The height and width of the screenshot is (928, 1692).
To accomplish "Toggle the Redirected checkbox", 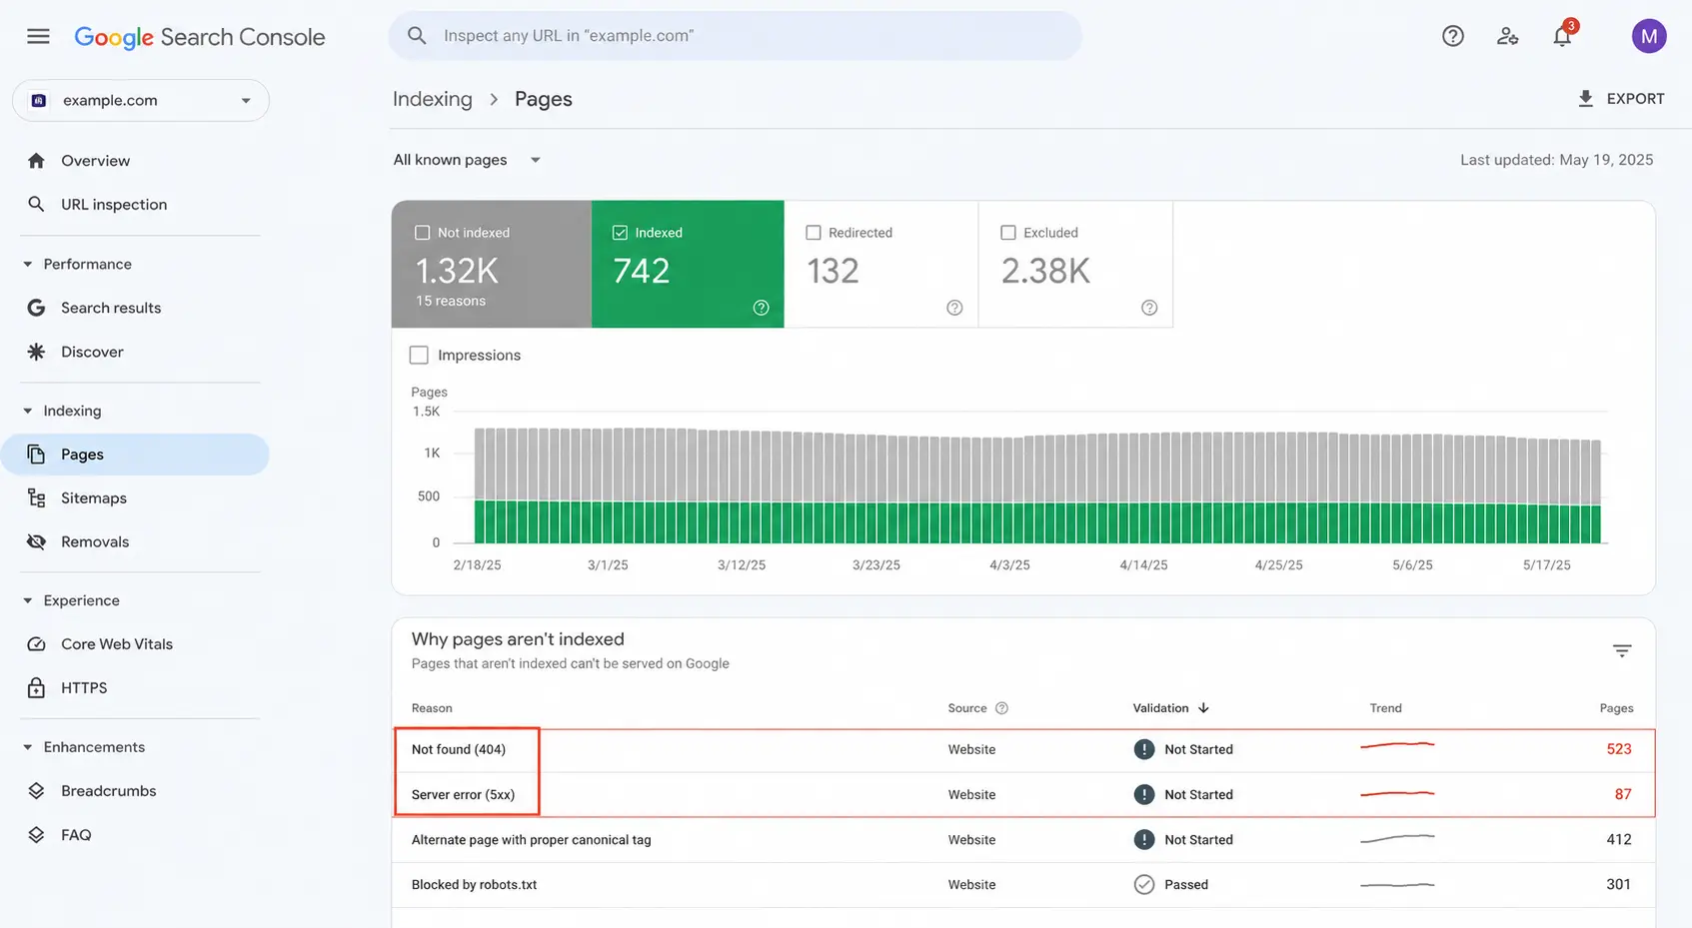I will [x=814, y=233].
